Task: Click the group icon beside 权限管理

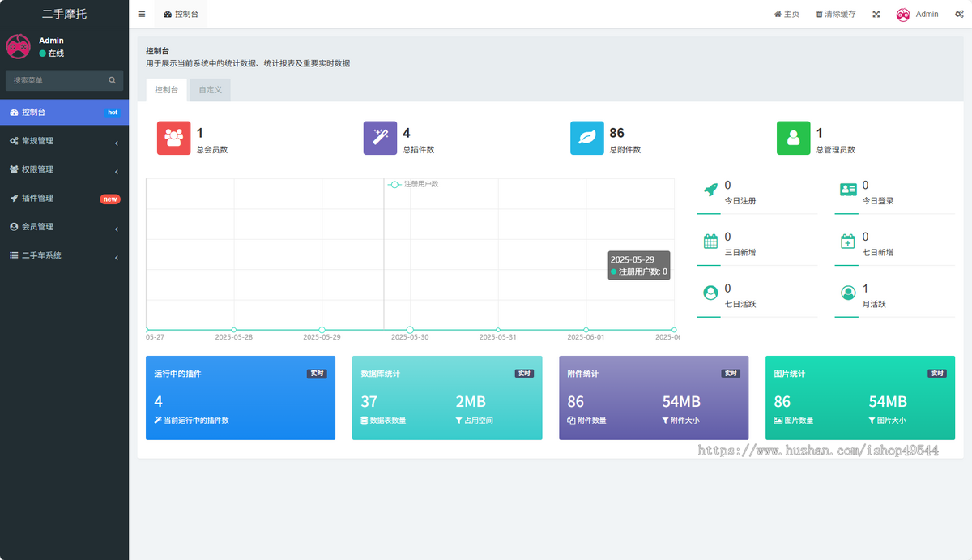Action: pos(14,169)
